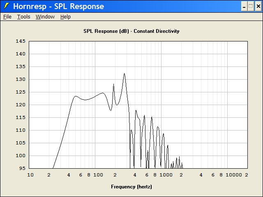
Task: Click the 95 dB y-axis label
Action: pyautogui.click(x=22, y=168)
